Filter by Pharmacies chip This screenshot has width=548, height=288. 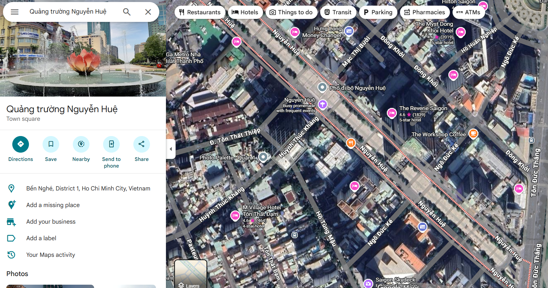click(425, 12)
